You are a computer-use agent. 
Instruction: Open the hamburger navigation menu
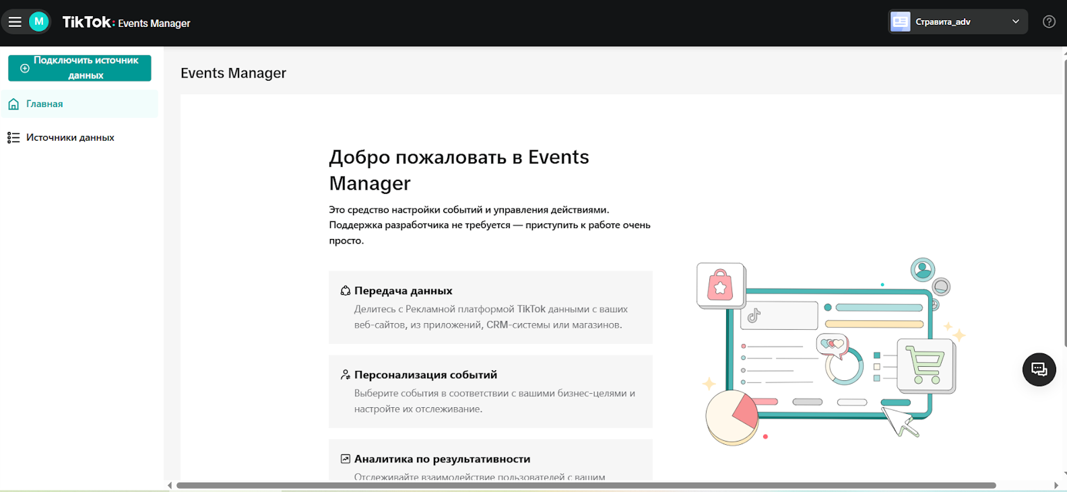tap(15, 22)
